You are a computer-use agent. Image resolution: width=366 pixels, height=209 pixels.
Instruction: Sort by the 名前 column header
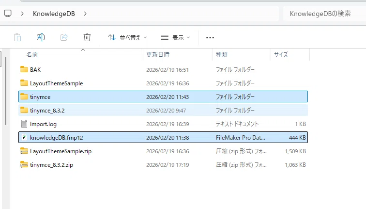(32, 55)
